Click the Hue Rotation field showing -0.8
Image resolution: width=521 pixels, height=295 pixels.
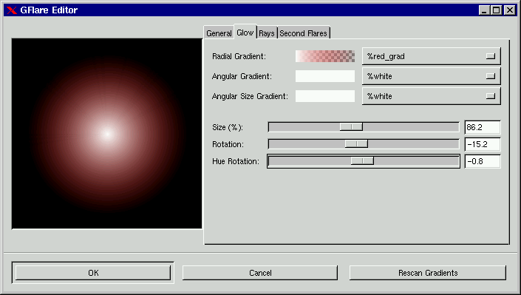coord(483,161)
